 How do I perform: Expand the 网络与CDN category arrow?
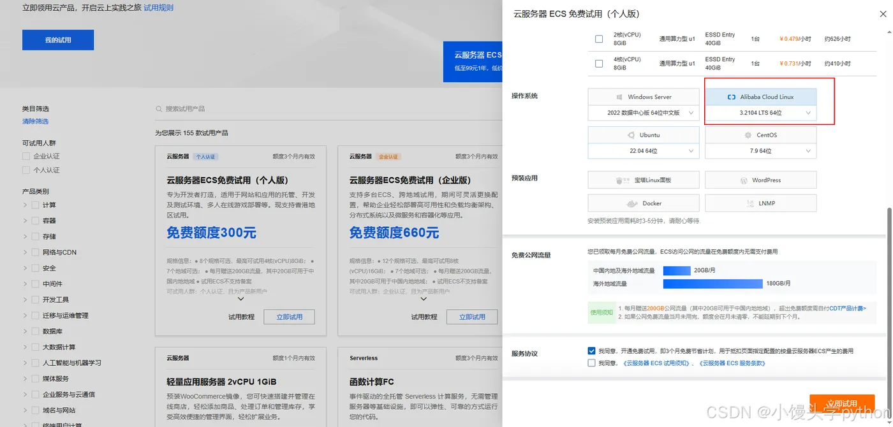tap(25, 252)
